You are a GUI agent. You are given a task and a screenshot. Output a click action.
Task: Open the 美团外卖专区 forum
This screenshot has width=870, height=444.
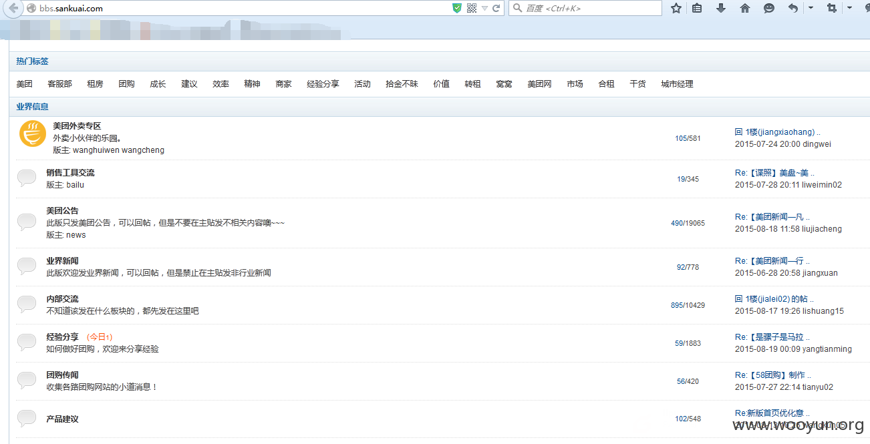pyautogui.click(x=78, y=126)
